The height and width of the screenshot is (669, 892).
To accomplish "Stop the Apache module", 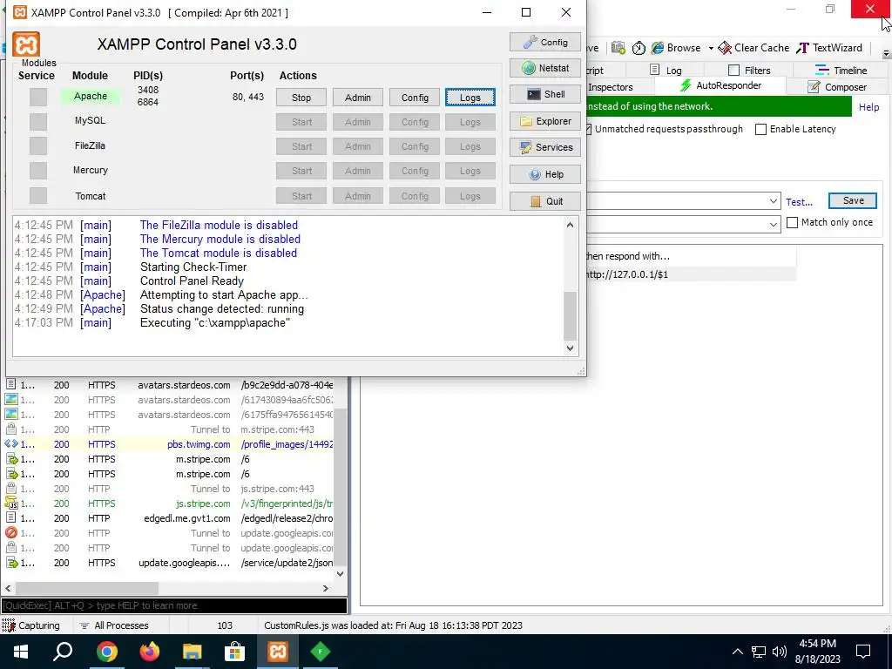I will (x=301, y=98).
